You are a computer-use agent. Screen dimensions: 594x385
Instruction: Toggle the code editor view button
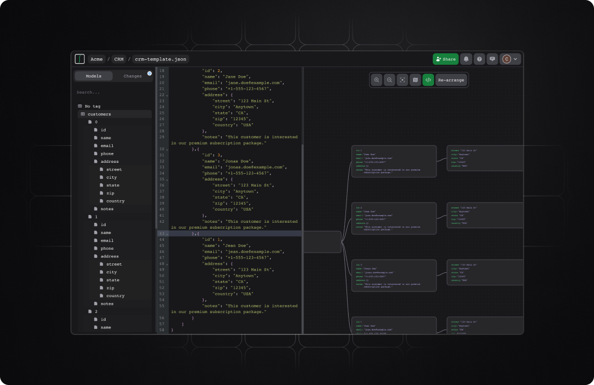(428, 80)
